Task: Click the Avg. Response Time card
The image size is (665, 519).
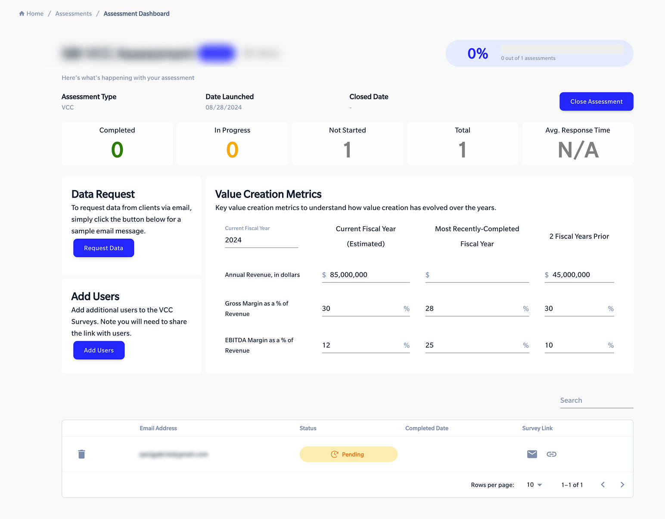Action: [578, 144]
